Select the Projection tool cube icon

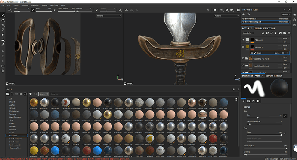(3, 25)
